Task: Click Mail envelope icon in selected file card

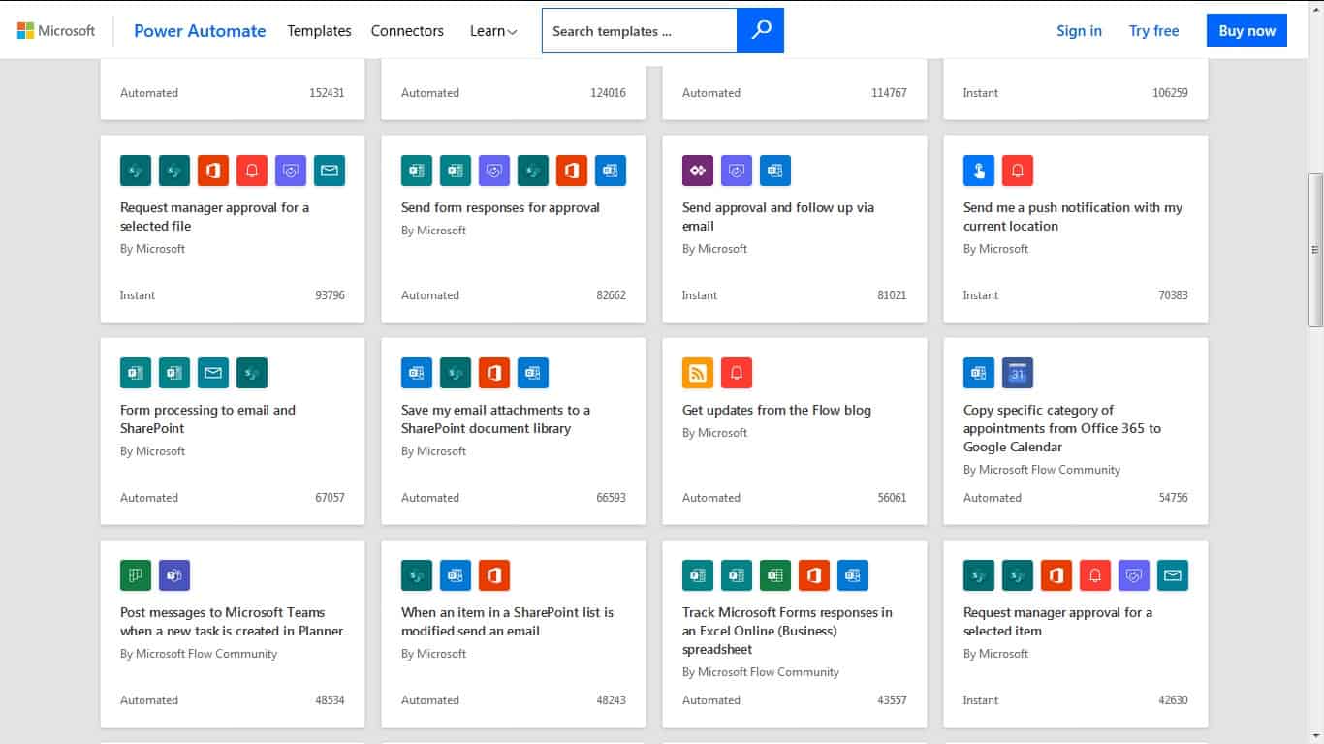Action: pyautogui.click(x=330, y=170)
